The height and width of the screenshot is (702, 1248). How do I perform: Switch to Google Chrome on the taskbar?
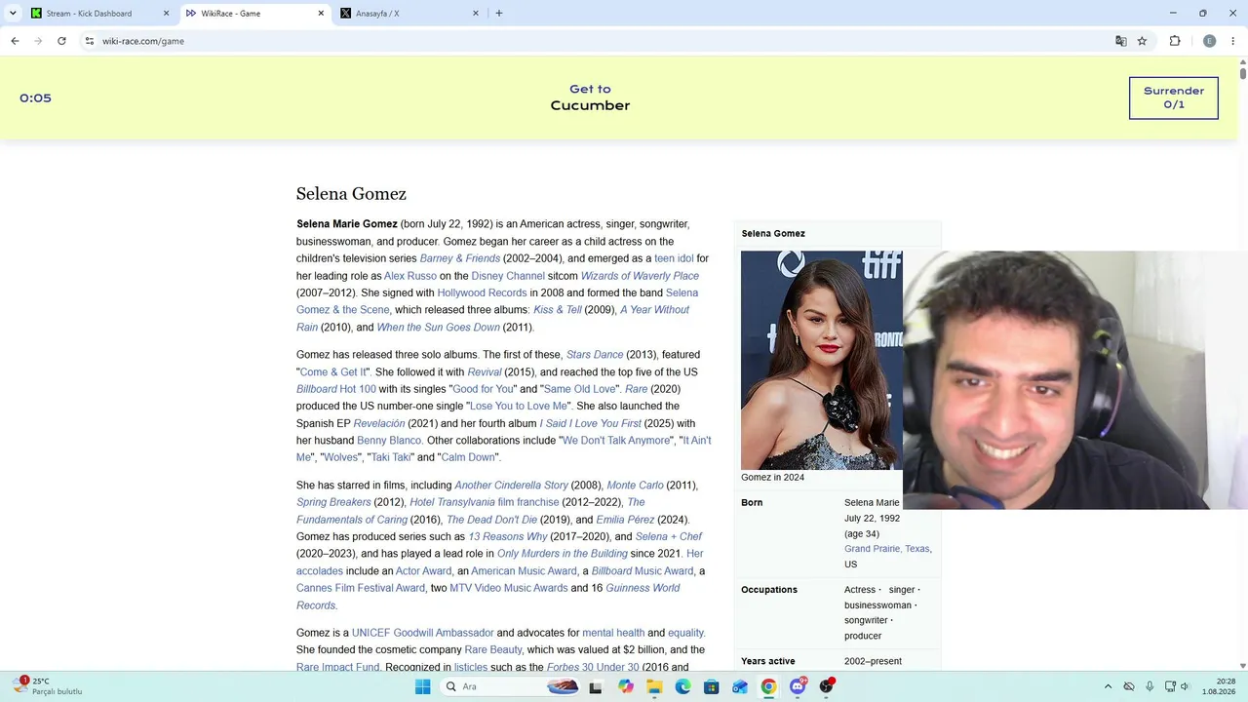click(768, 686)
